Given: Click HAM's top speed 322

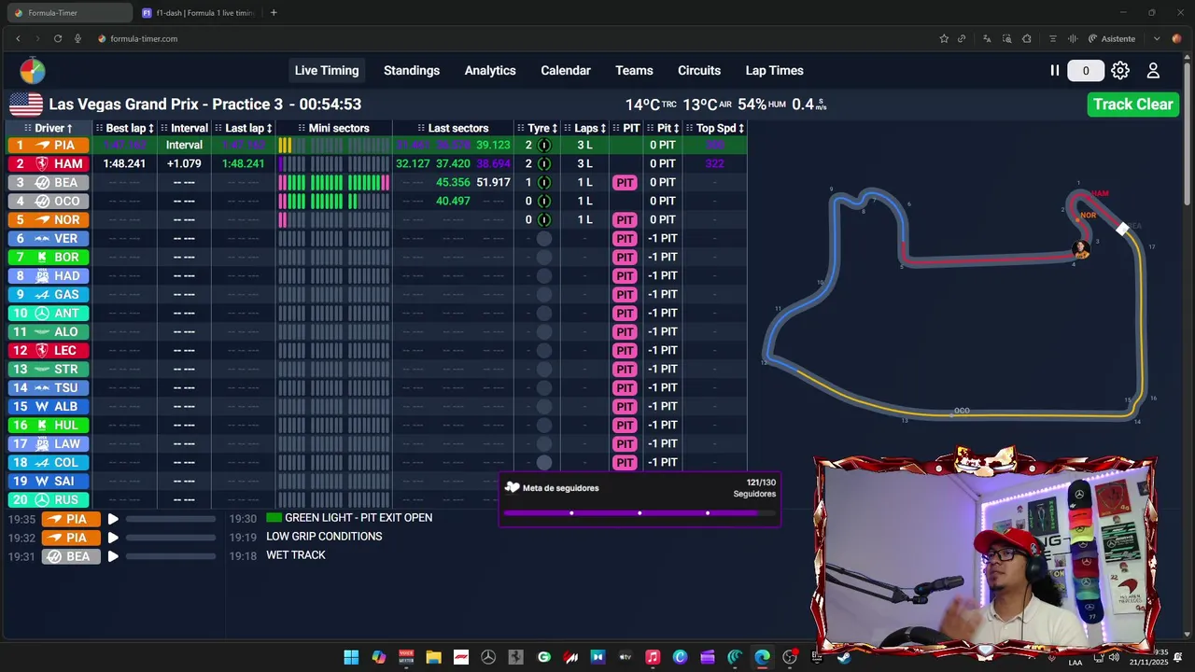Looking at the screenshot, I should (714, 163).
